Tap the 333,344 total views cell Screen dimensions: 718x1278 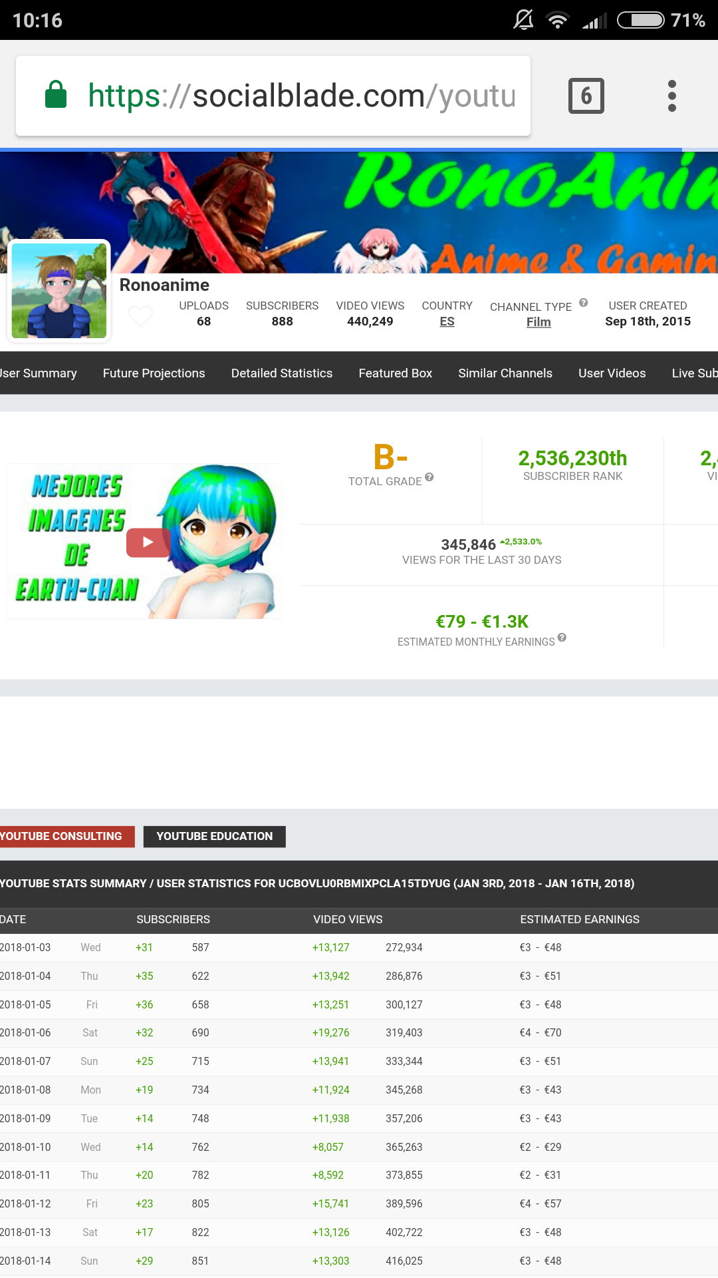(x=404, y=1061)
